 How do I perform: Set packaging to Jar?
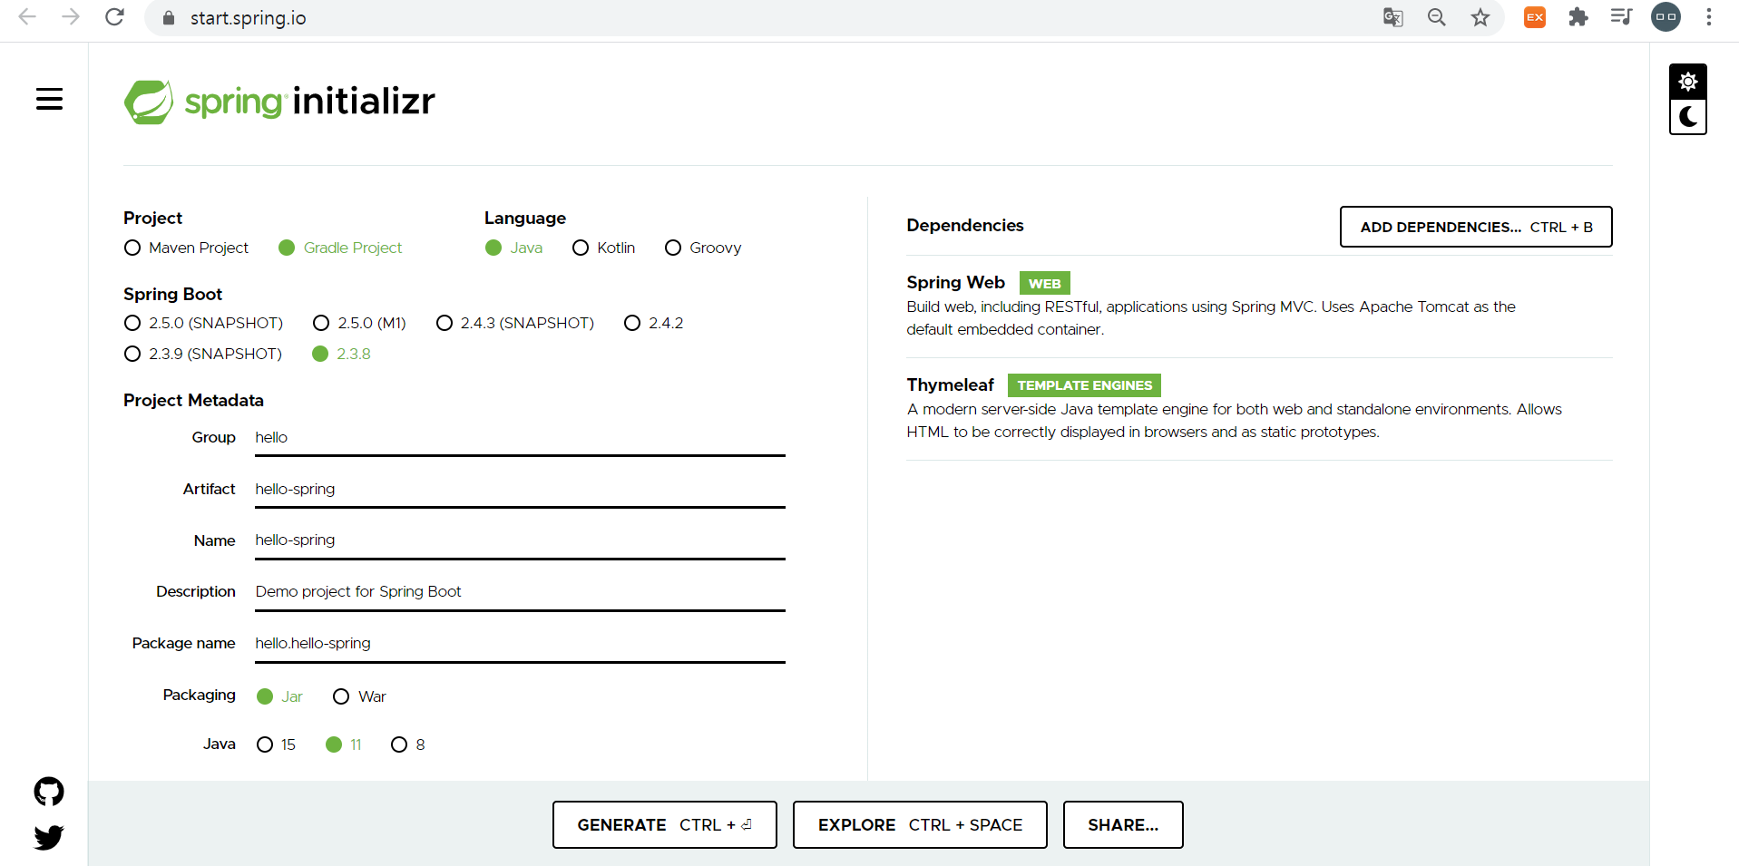[x=279, y=696]
